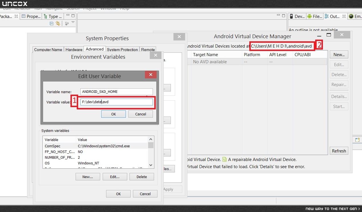Minimize the Package Explorer panel
Screen dimensions: 362x212
68,15
